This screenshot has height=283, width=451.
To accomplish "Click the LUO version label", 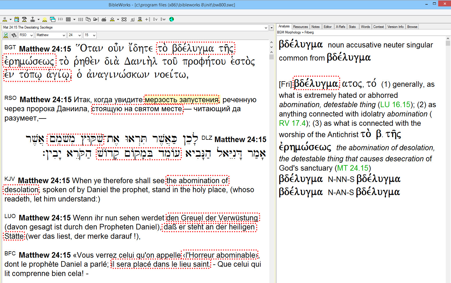I will click(10, 216).
